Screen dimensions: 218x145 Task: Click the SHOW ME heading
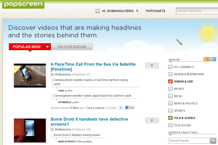click(174, 60)
